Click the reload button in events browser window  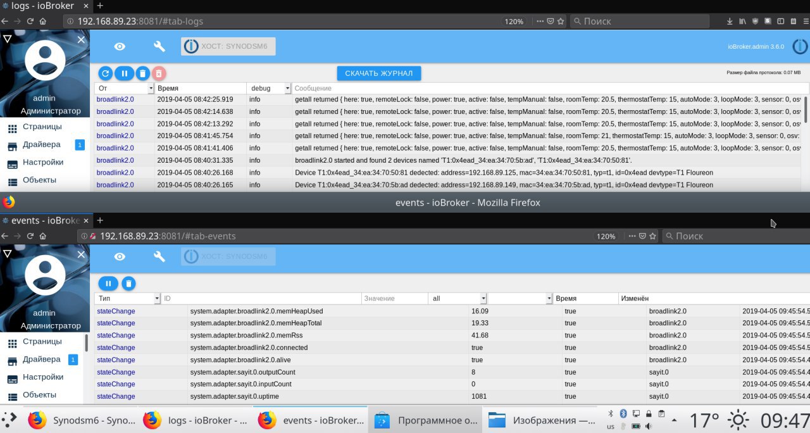click(x=30, y=236)
